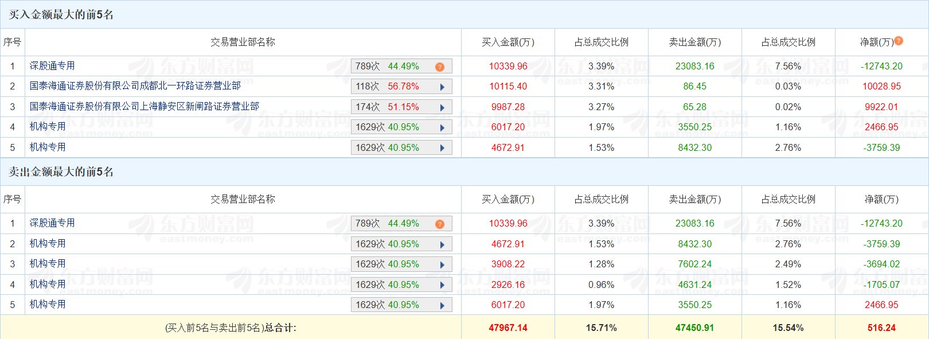Click the orange help icon beside the 净额(万) header
Image resolution: width=929 pixels, height=339 pixels.
pyautogui.click(x=899, y=41)
